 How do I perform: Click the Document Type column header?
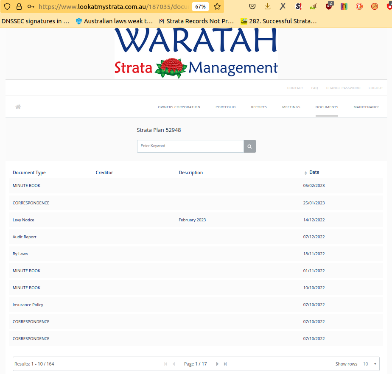click(x=29, y=173)
